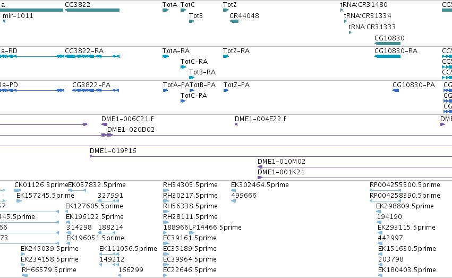Select the EC39161.5prime label

190,238
